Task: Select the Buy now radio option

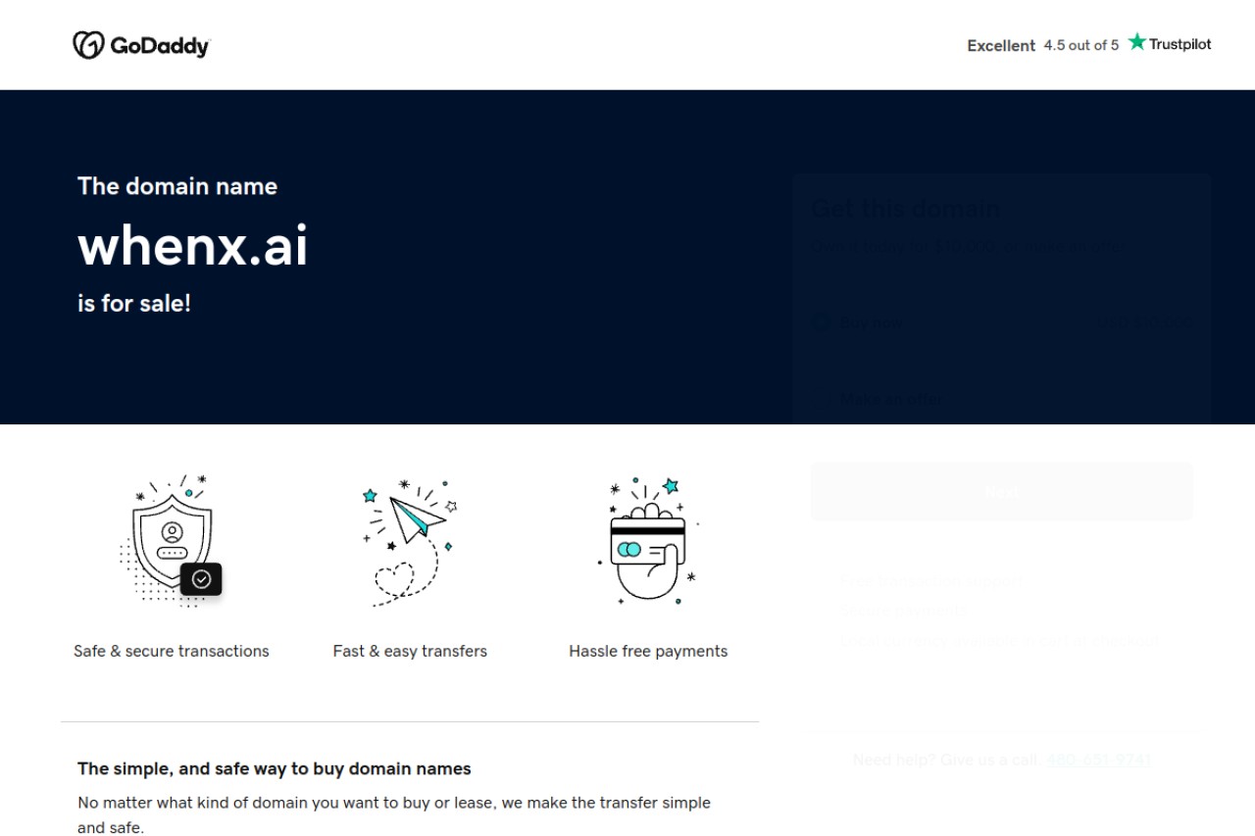Action: (x=822, y=322)
